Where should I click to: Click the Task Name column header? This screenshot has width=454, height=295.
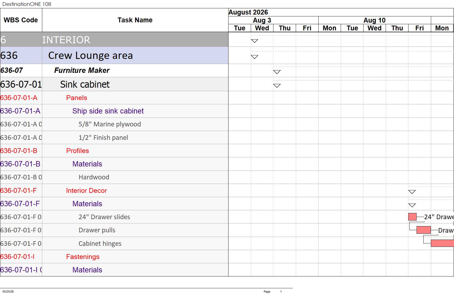[135, 20]
